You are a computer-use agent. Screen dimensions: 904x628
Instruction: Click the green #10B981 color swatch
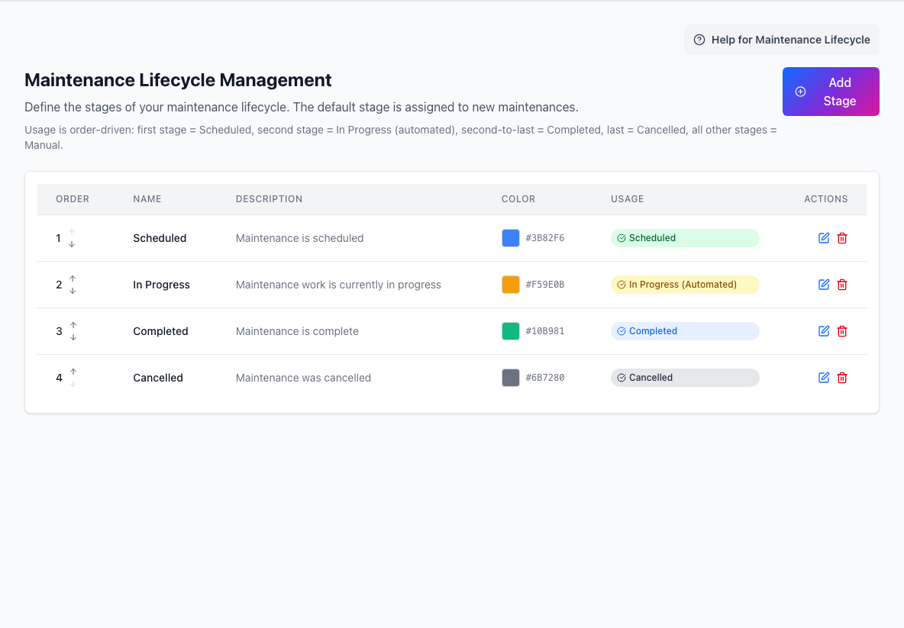(x=511, y=331)
